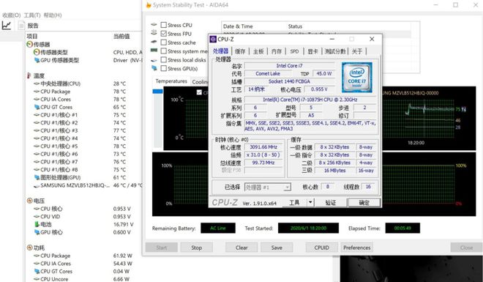Click the 项目 column header
This screenshot has height=282, width=483.
click(x=32, y=36)
